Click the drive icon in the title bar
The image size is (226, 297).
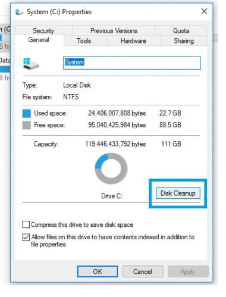19,12
